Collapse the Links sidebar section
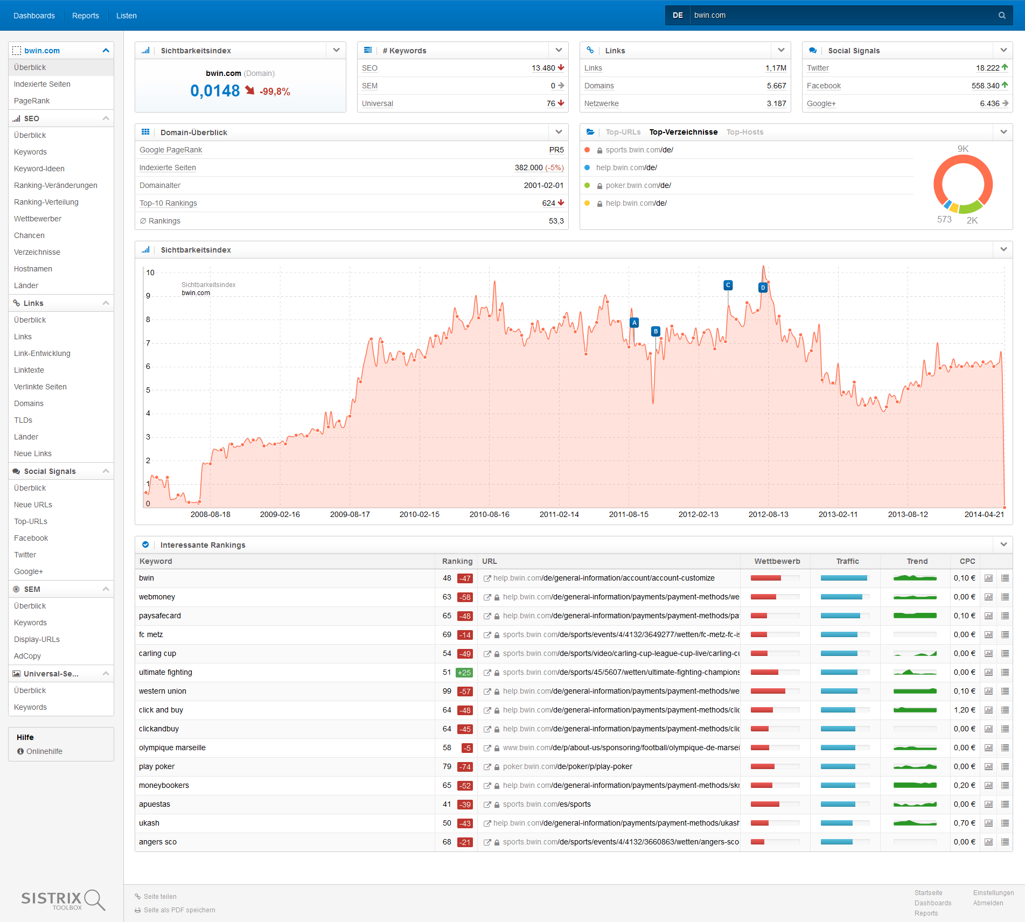The height and width of the screenshot is (922, 1025). (x=106, y=303)
